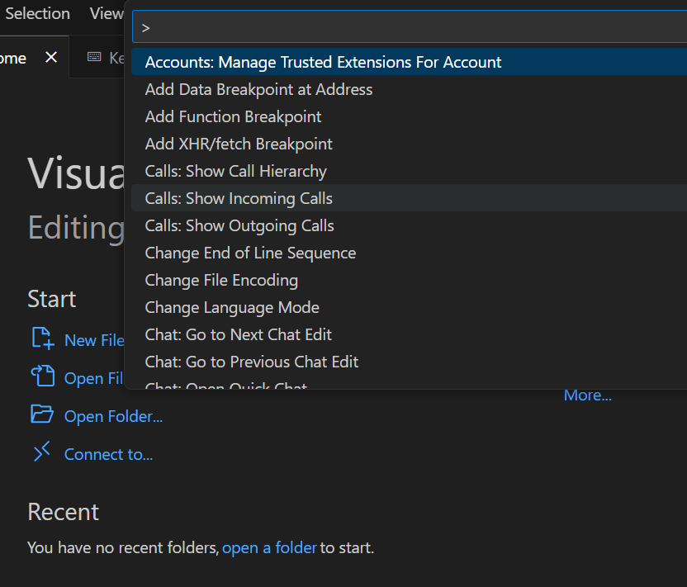Select the Change Language Mode command
Image resolution: width=687 pixels, height=587 pixels.
[x=232, y=307]
